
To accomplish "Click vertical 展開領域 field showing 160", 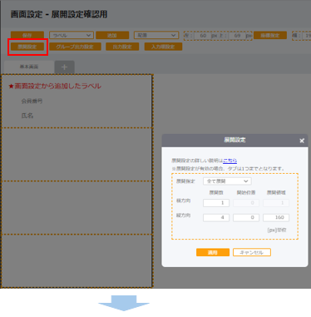I will (276, 217).
